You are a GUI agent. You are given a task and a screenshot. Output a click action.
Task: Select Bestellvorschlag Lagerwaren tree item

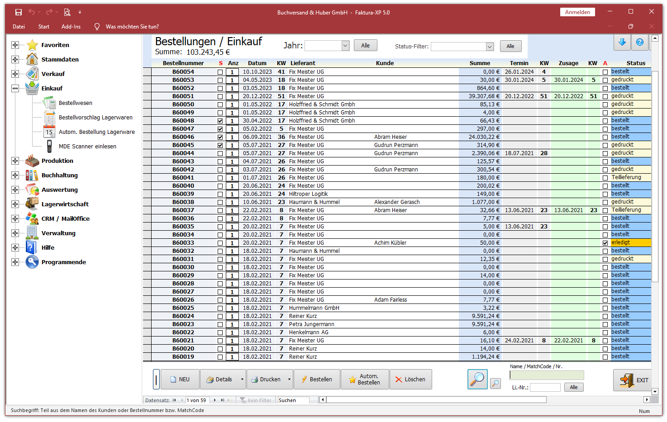pos(95,117)
